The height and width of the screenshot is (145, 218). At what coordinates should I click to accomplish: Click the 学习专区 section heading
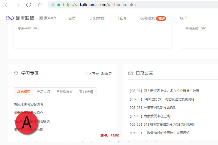(30, 73)
